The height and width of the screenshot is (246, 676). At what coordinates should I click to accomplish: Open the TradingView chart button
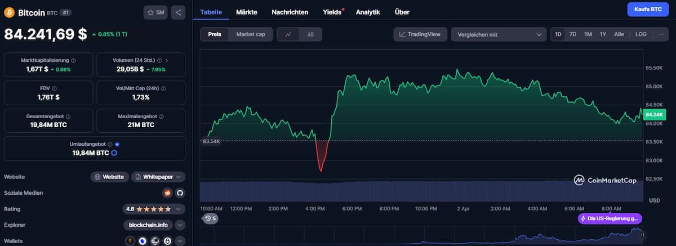420,34
